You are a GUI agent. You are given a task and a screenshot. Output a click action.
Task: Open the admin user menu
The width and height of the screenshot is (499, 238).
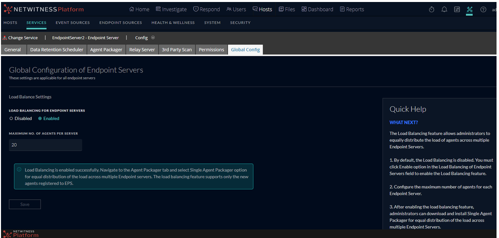click(x=495, y=9)
